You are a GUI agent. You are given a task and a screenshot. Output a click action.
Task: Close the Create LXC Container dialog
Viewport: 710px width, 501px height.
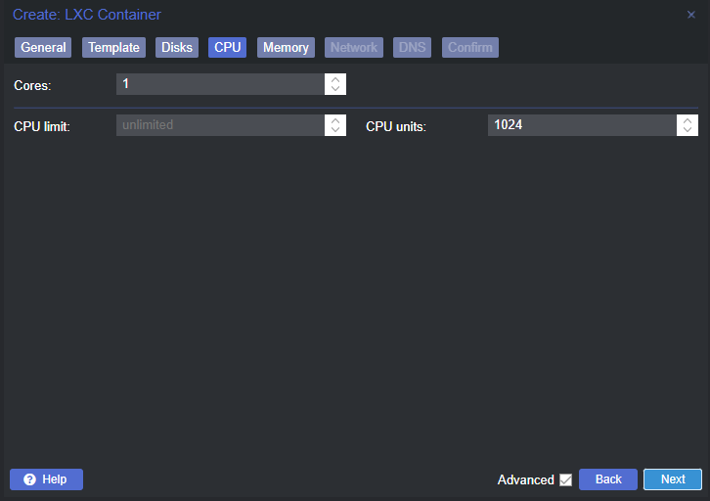point(691,15)
